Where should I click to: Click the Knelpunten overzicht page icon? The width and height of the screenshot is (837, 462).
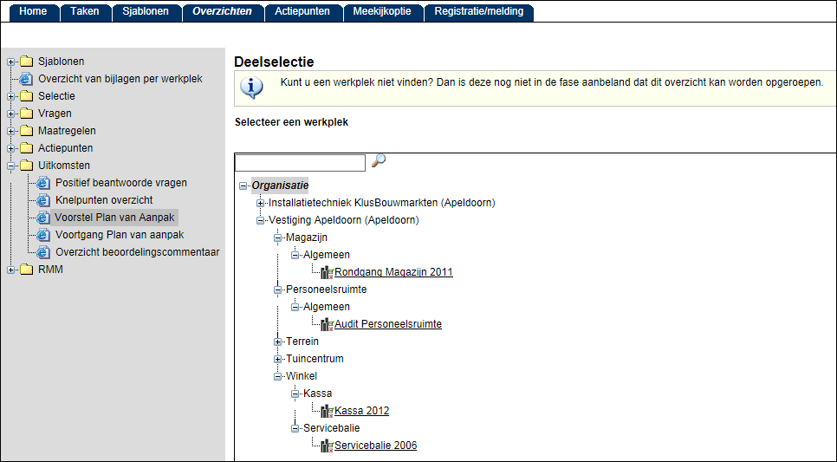pos(43,200)
